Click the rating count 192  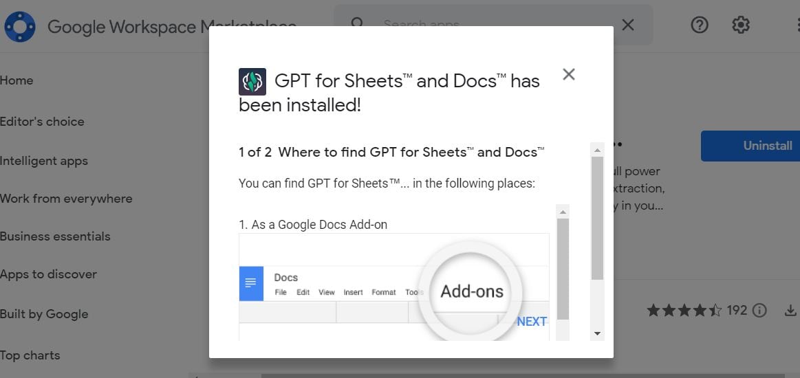tap(737, 310)
